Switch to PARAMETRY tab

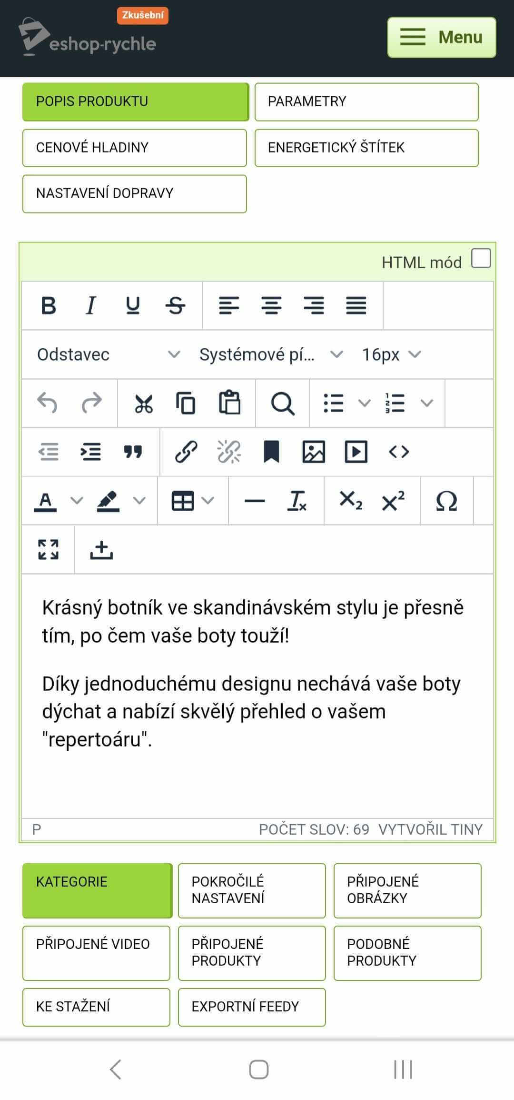366,101
